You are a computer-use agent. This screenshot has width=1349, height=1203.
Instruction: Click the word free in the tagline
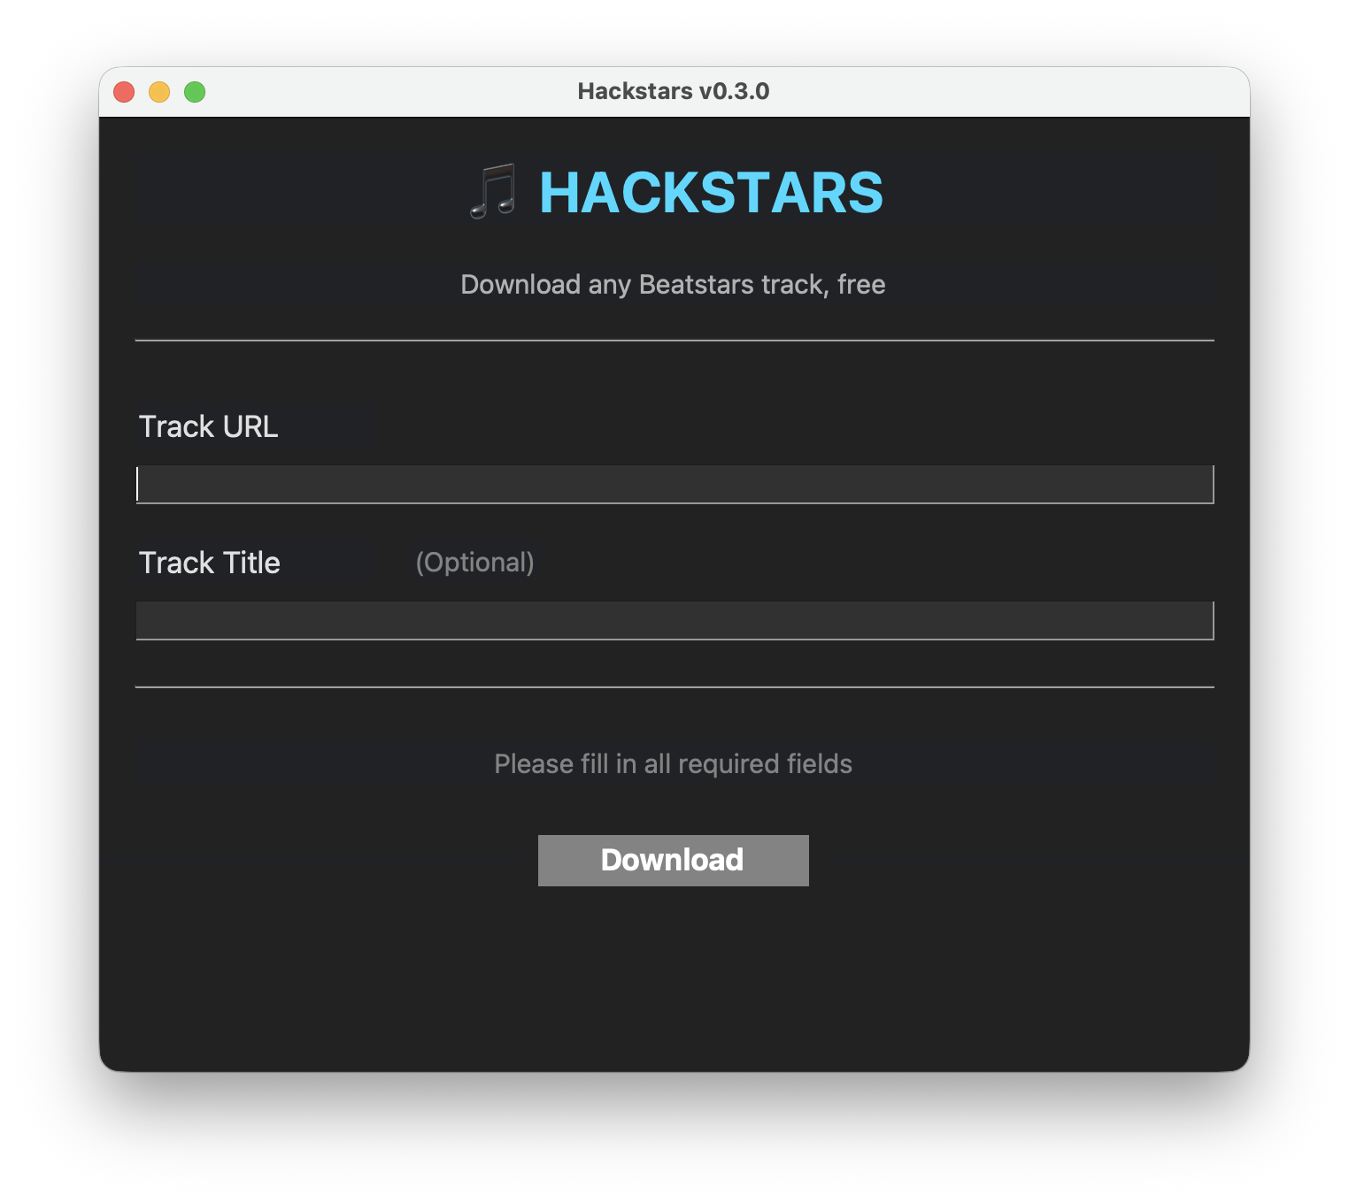(x=861, y=284)
